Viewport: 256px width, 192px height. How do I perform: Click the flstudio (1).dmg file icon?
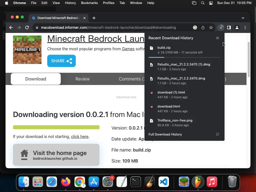pyautogui.click(x=151, y=65)
